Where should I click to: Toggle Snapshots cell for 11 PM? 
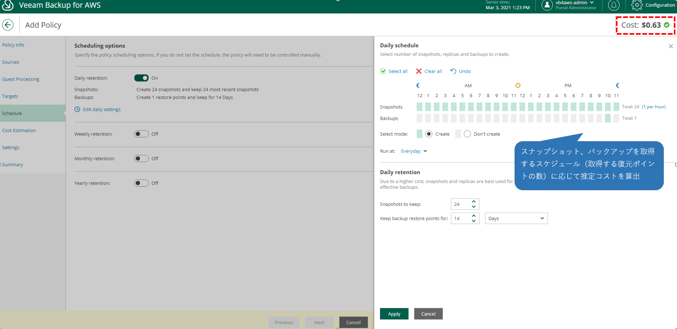tap(616, 106)
